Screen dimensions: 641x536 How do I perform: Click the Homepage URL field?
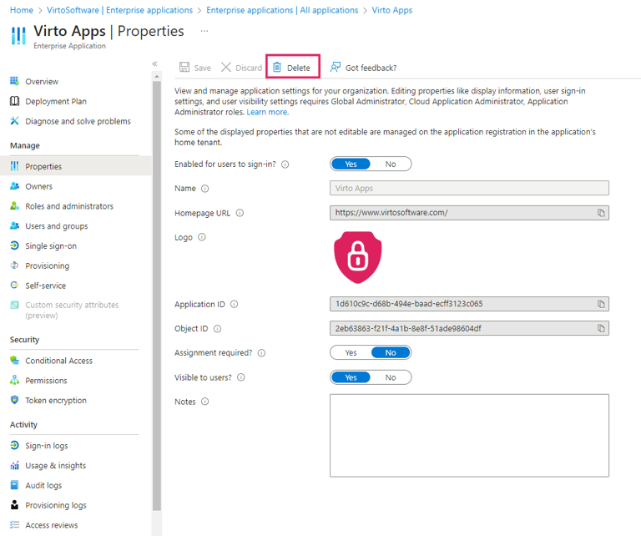point(469,213)
